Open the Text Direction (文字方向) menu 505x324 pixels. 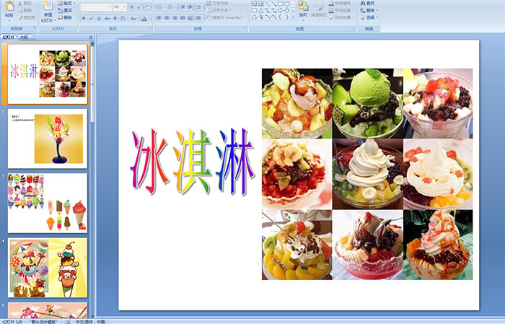(x=219, y=3)
